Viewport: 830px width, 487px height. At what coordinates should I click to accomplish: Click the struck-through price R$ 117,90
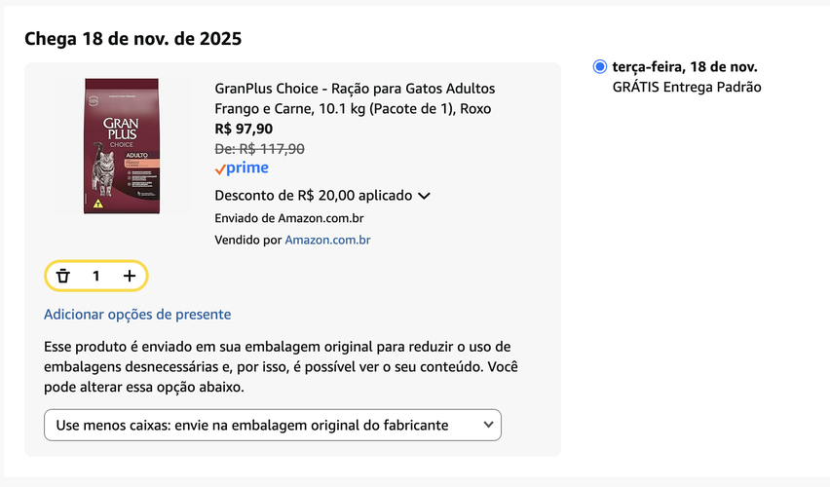(259, 149)
